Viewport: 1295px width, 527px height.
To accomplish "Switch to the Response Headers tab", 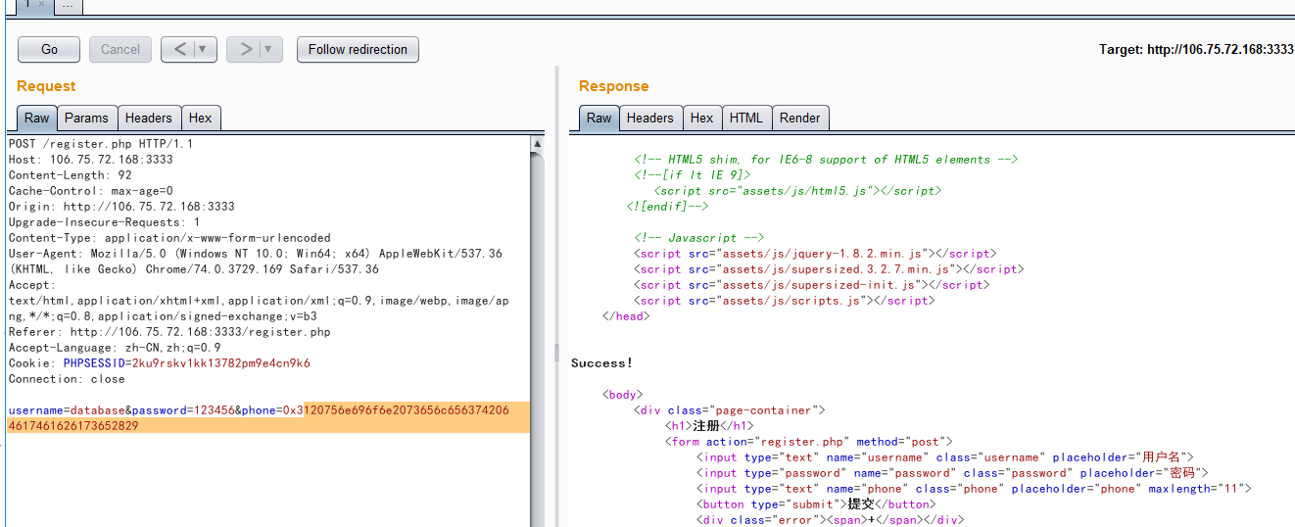I will pos(650,118).
